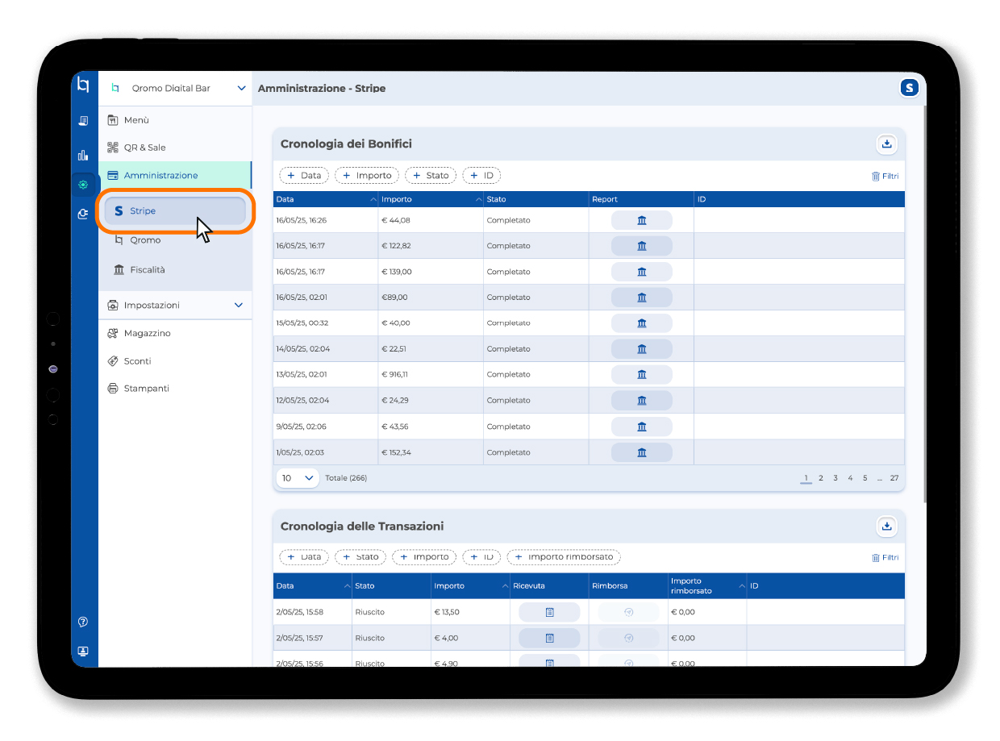Open the bar chart statistics icon

click(83, 155)
